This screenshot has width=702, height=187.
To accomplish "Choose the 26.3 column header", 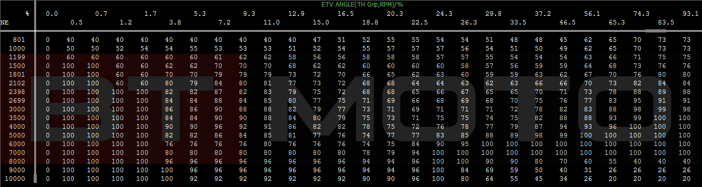I will tap(469, 22).
